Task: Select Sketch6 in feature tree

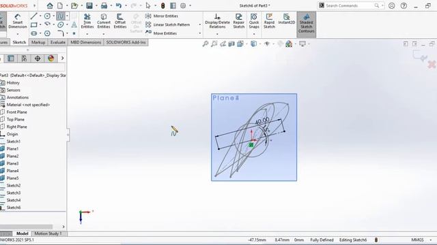Action: click(14, 208)
